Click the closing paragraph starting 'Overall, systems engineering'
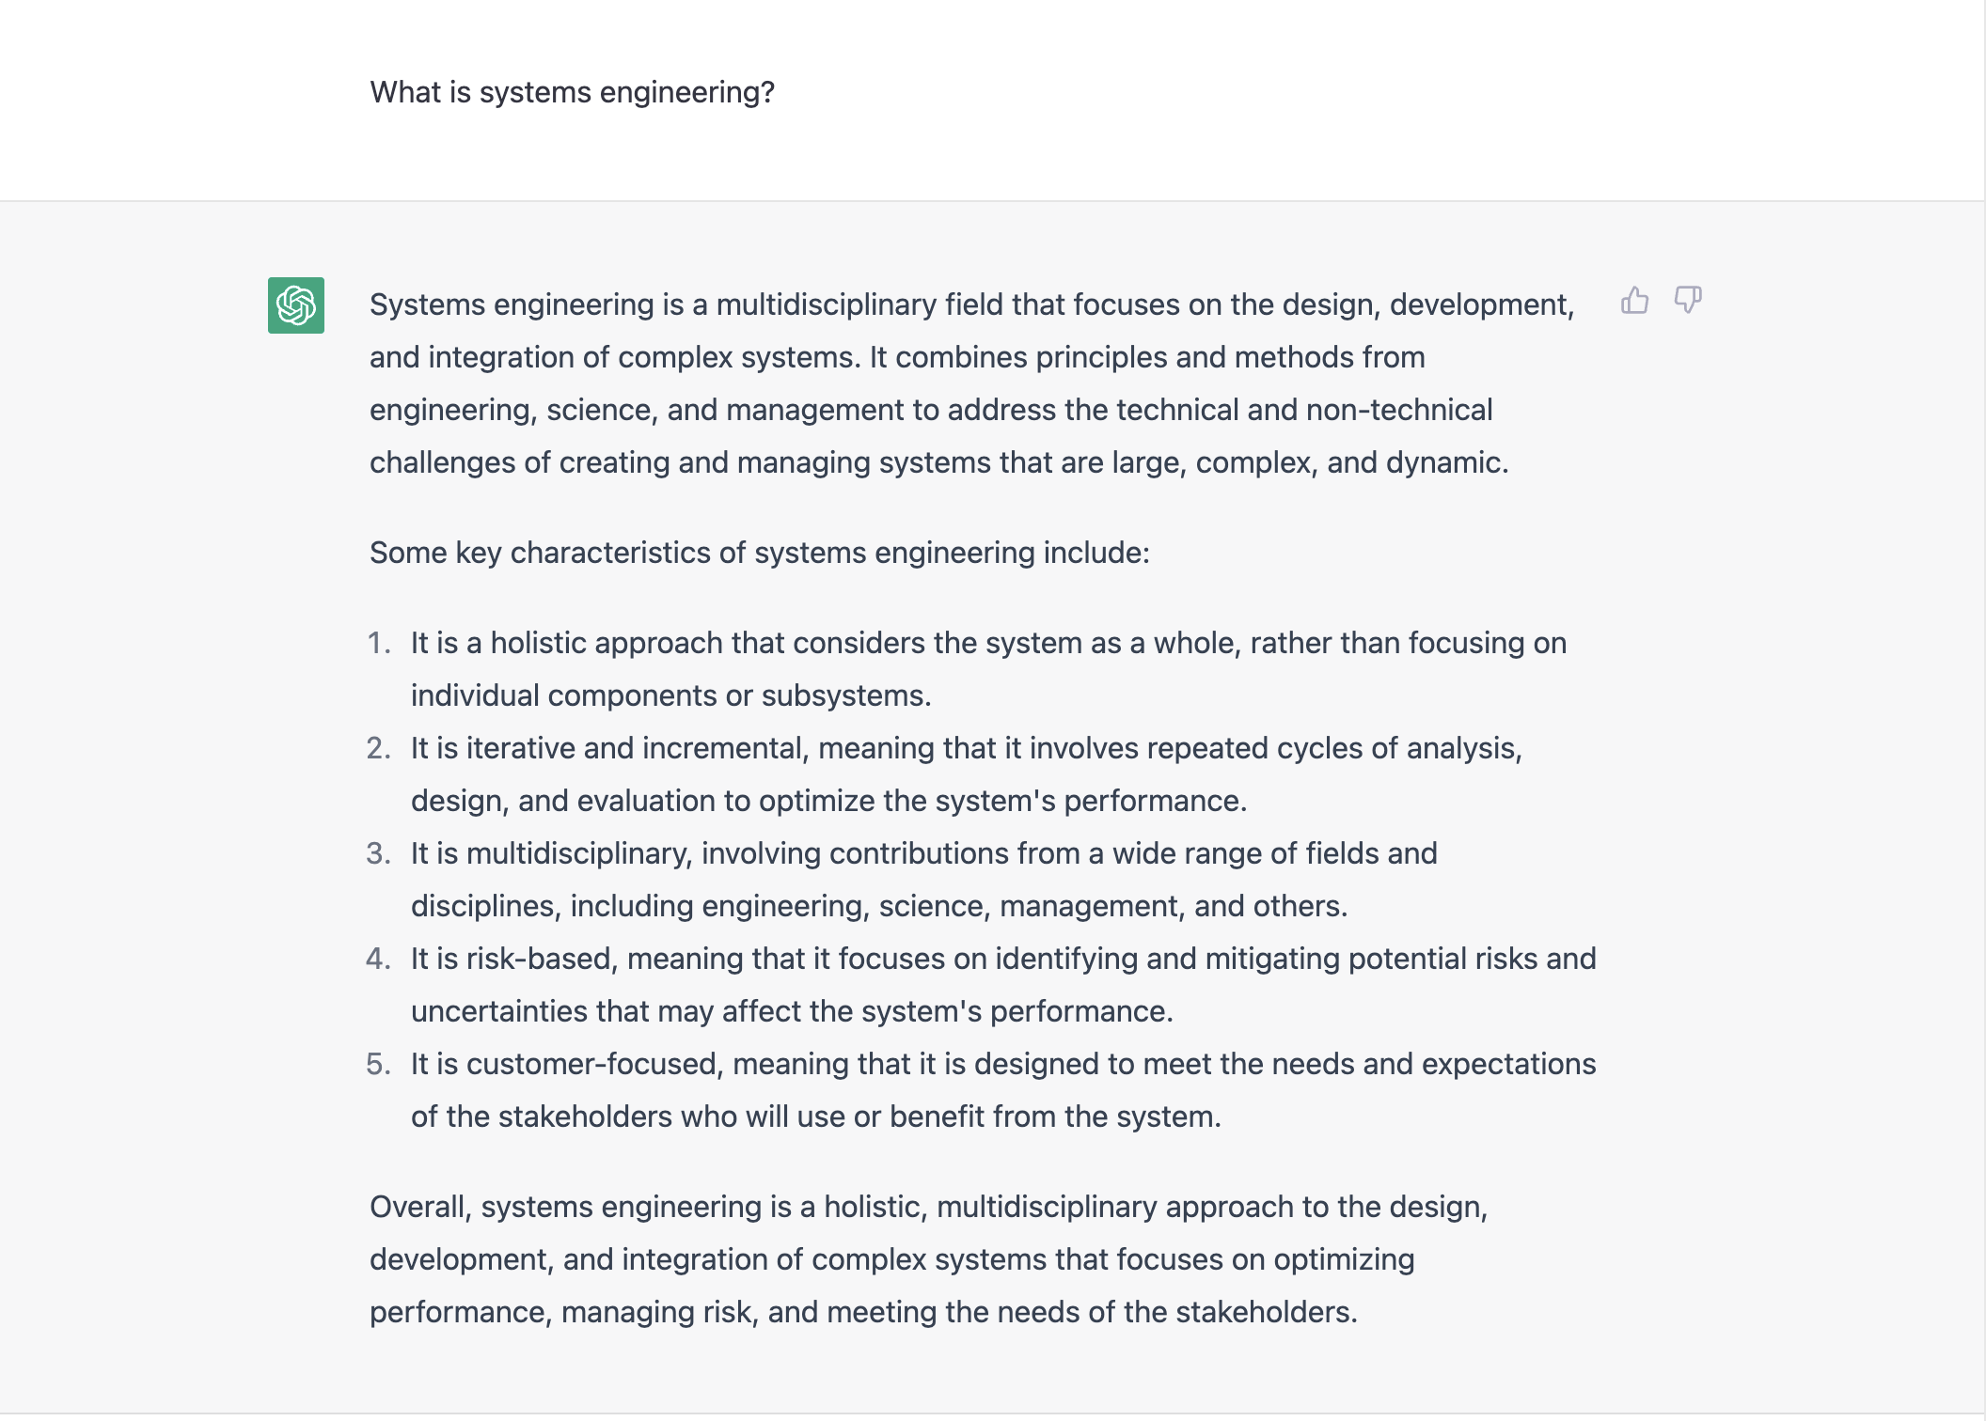1986x1421 pixels. pos(929,1259)
